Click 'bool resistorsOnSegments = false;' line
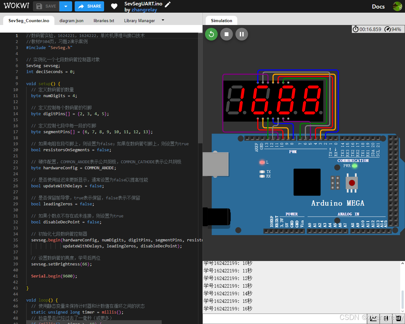Viewport: 405px width, 324px height. click(71, 150)
